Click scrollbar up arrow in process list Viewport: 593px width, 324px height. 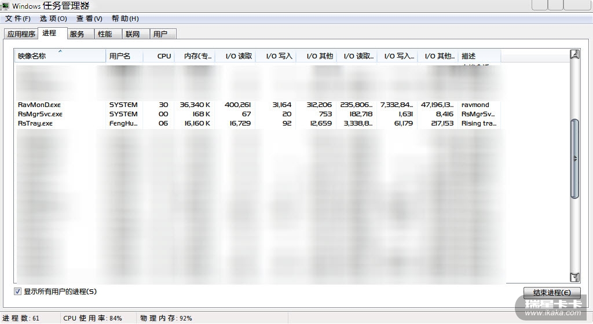pos(574,54)
